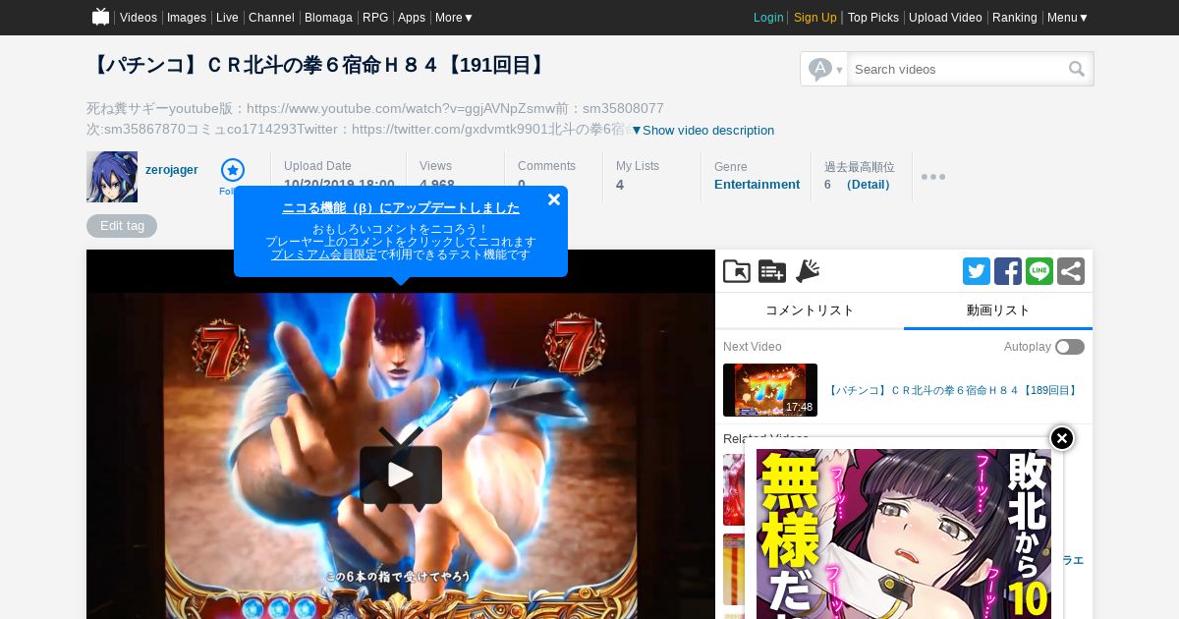1179x619 pixels.
Task: Open next video thumbnail with 17:48 duration
Action: point(770,390)
